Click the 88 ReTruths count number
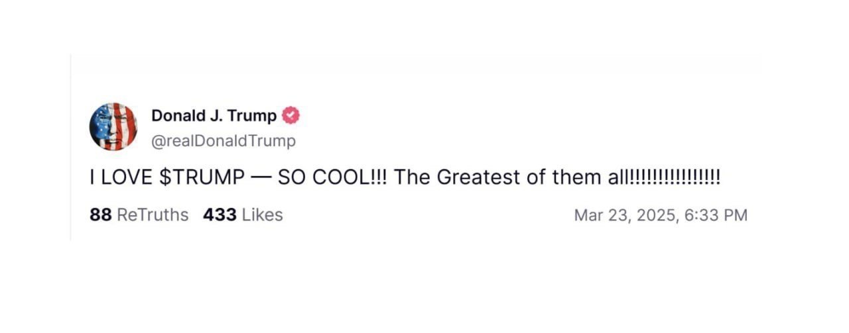The height and width of the screenshot is (333, 849). [x=100, y=215]
